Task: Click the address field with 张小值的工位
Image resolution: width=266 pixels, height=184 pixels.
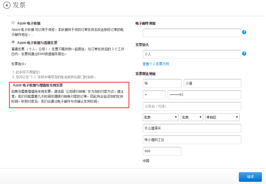Action: coord(192,140)
